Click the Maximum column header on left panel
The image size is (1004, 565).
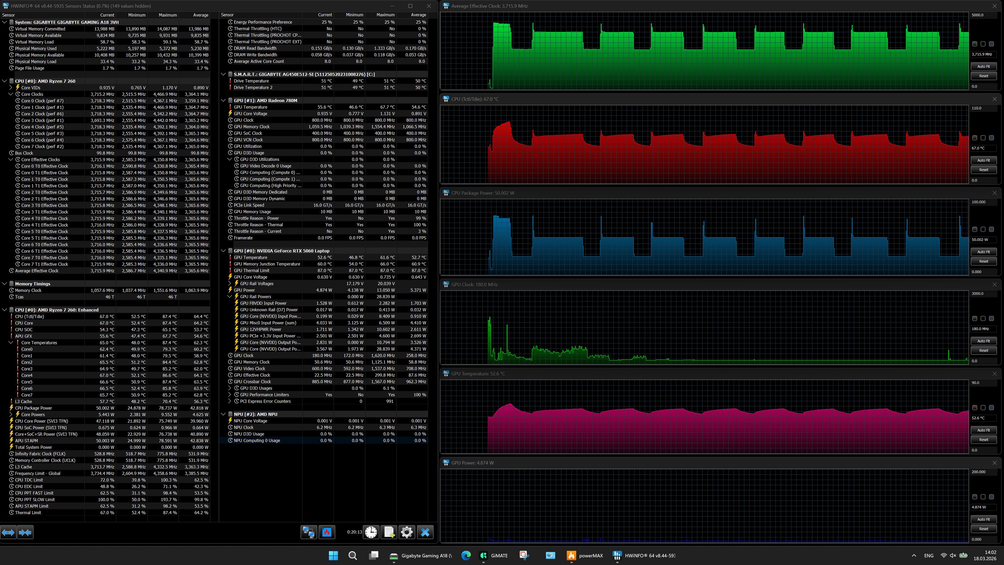point(168,15)
